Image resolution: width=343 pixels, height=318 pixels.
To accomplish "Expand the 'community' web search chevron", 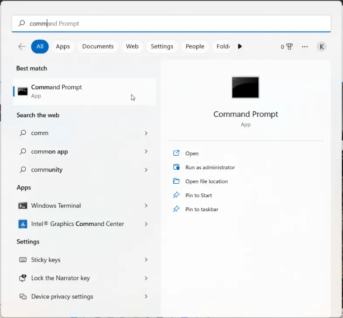I will (x=146, y=170).
